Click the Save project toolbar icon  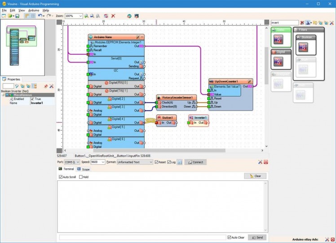pos(17,16)
